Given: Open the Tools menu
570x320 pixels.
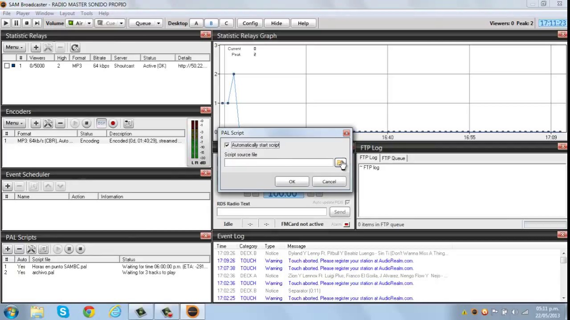Looking at the screenshot, I should [x=87, y=13].
